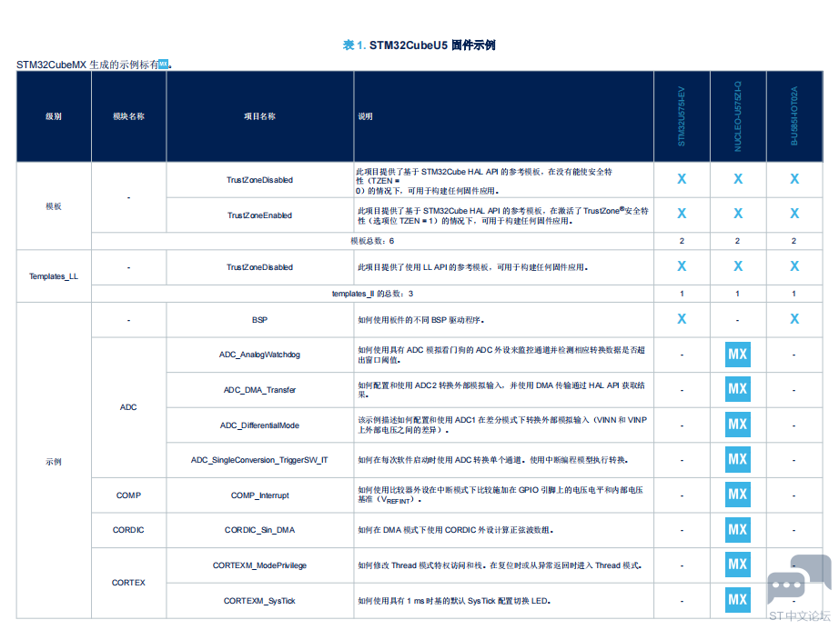Click the ADC module name cell
The width and height of the screenshot is (839, 630).
click(128, 407)
